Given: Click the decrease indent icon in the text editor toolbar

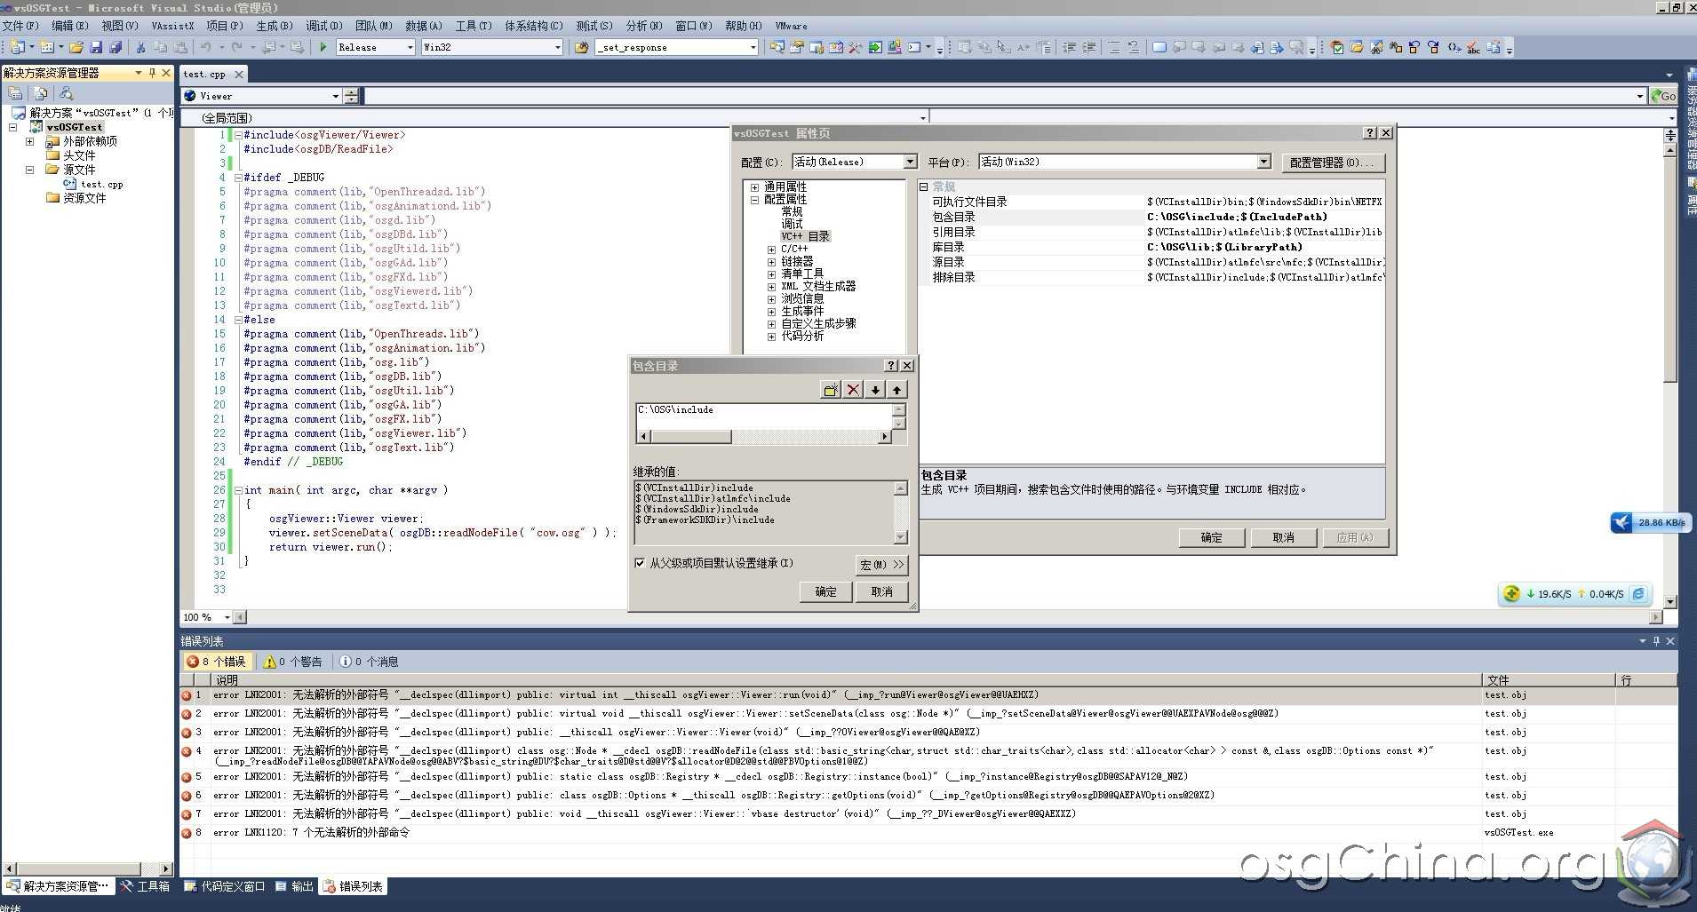Looking at the screenshot, I should click(1069, 47).
